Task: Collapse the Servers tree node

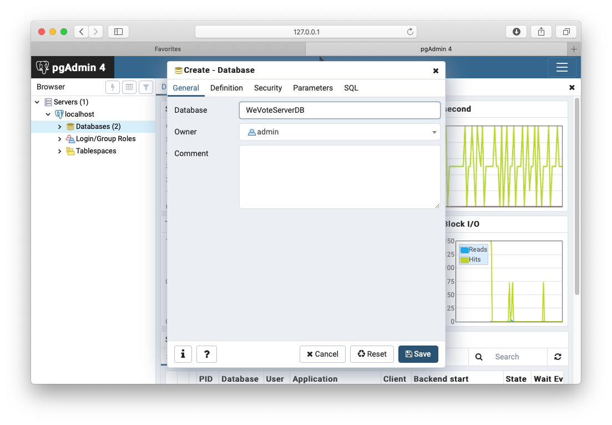Action: pyautogui.click(x=37, y=102)
